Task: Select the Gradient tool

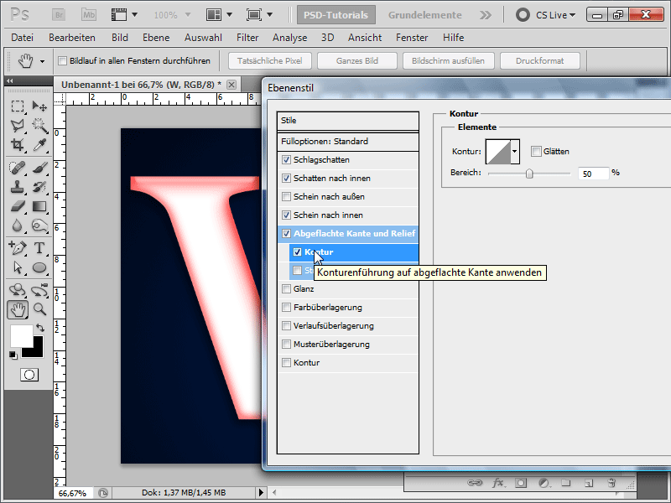Action: pyautogui.click(x=39, y=206)
